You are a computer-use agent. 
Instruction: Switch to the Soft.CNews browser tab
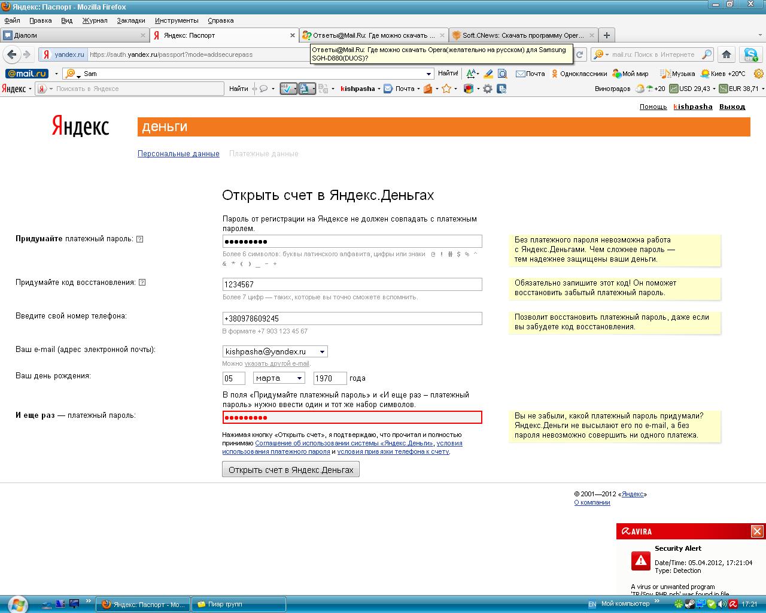(523, 35)
